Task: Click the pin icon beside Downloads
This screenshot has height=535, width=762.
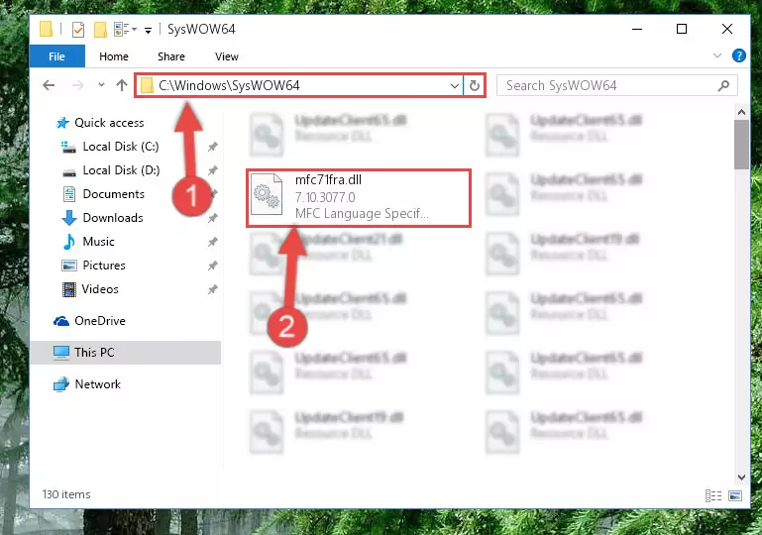Action: click(212, 218)
